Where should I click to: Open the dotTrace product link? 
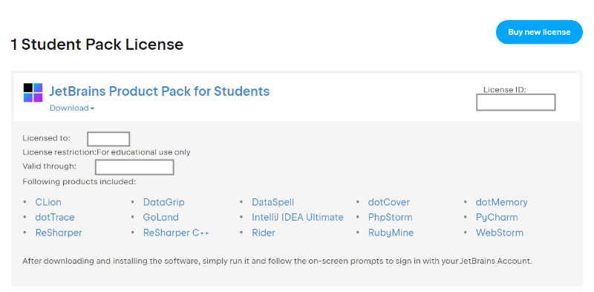[55, 217]
